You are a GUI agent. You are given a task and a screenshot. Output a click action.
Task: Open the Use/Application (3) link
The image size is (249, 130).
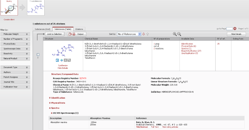click(x=190, y=53)
